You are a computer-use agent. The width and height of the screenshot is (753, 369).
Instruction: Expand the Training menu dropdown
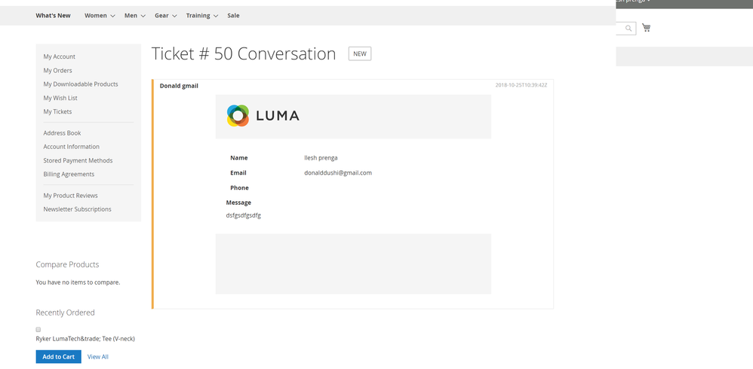tap(201, 15)
